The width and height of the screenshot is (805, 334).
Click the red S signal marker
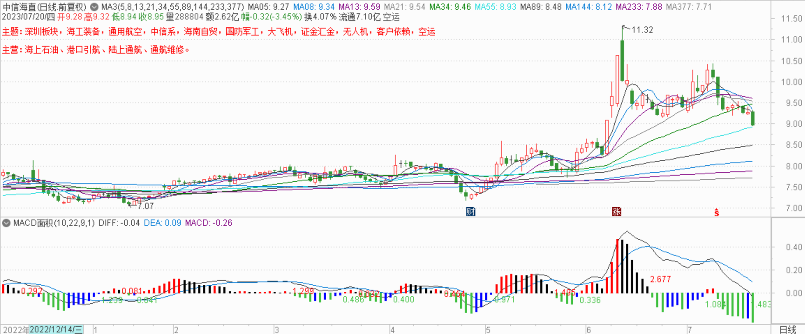[x=717, y=213]
